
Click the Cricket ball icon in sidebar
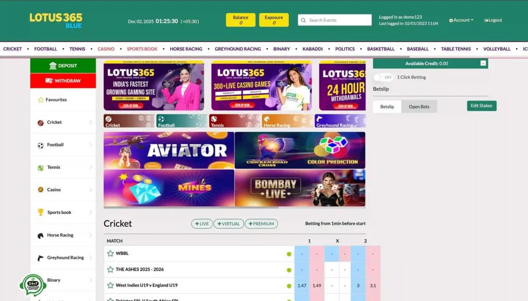[x=40, y=123]
